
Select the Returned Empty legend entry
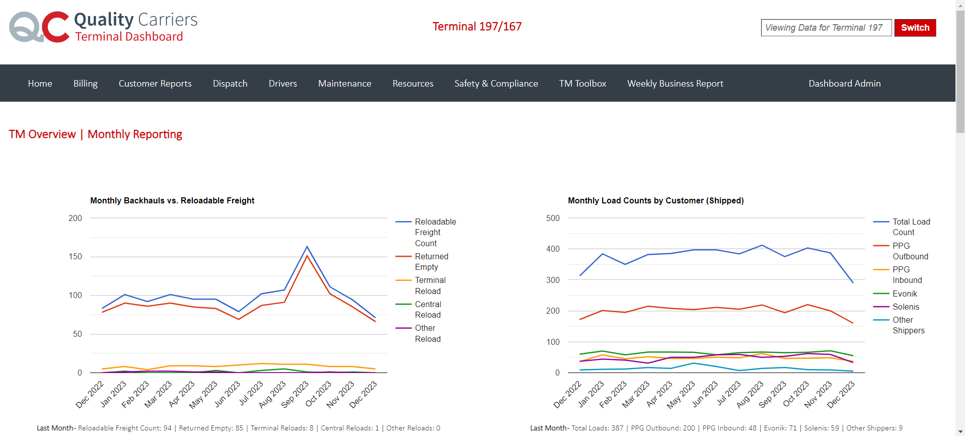coord(422,262)
